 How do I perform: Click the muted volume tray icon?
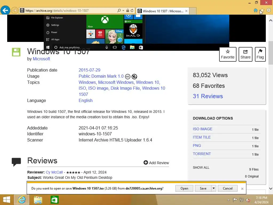point(248,200)
